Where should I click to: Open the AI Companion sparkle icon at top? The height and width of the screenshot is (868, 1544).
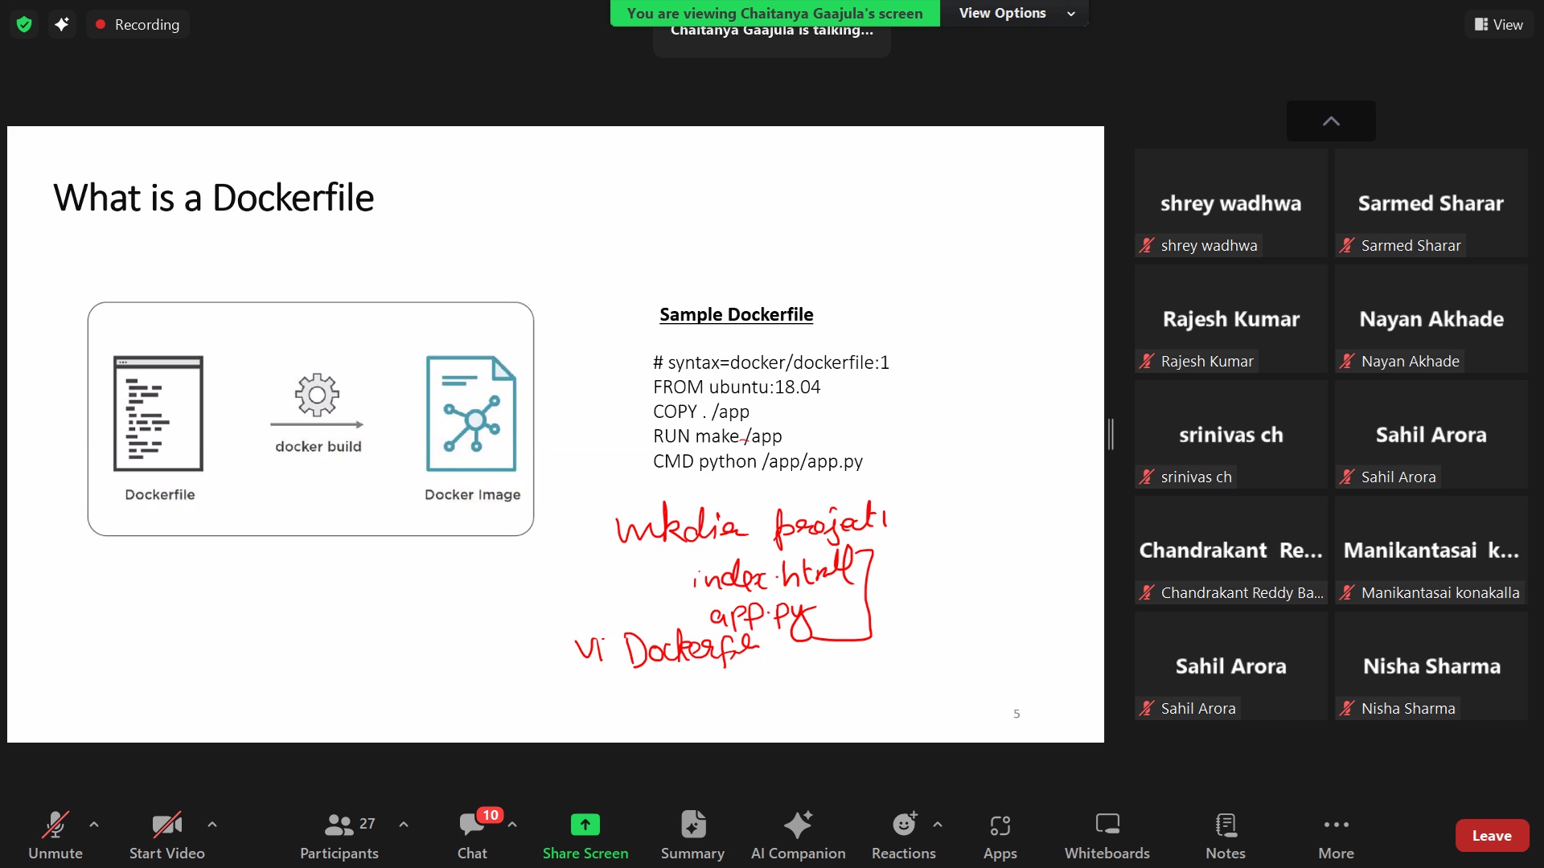click(x=62, y=24)
